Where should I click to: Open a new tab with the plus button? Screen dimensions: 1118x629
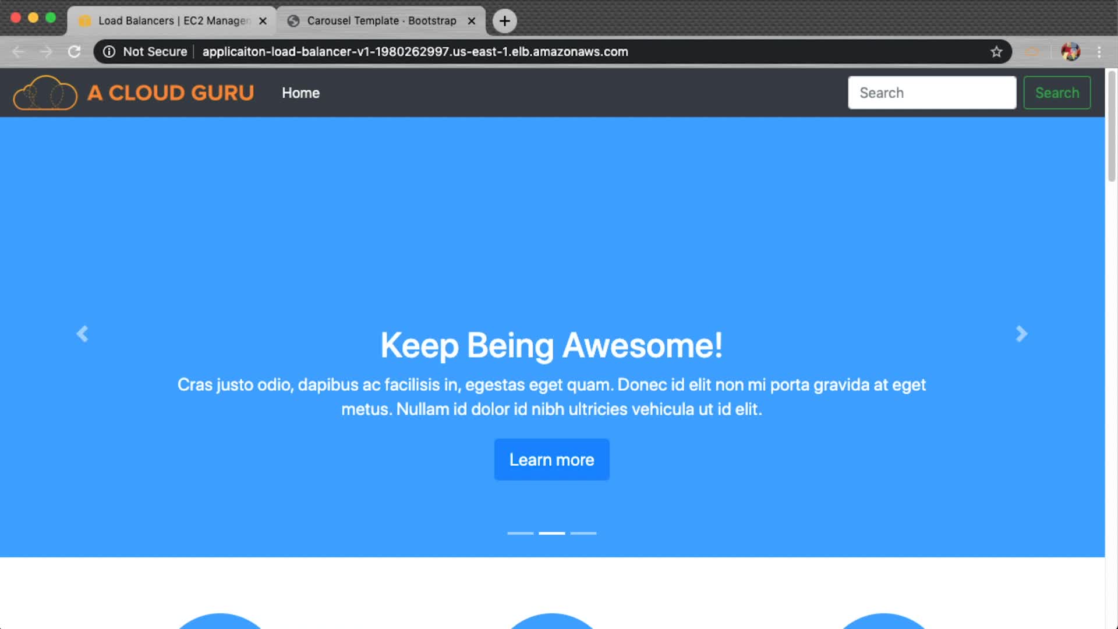pos(504,21)
